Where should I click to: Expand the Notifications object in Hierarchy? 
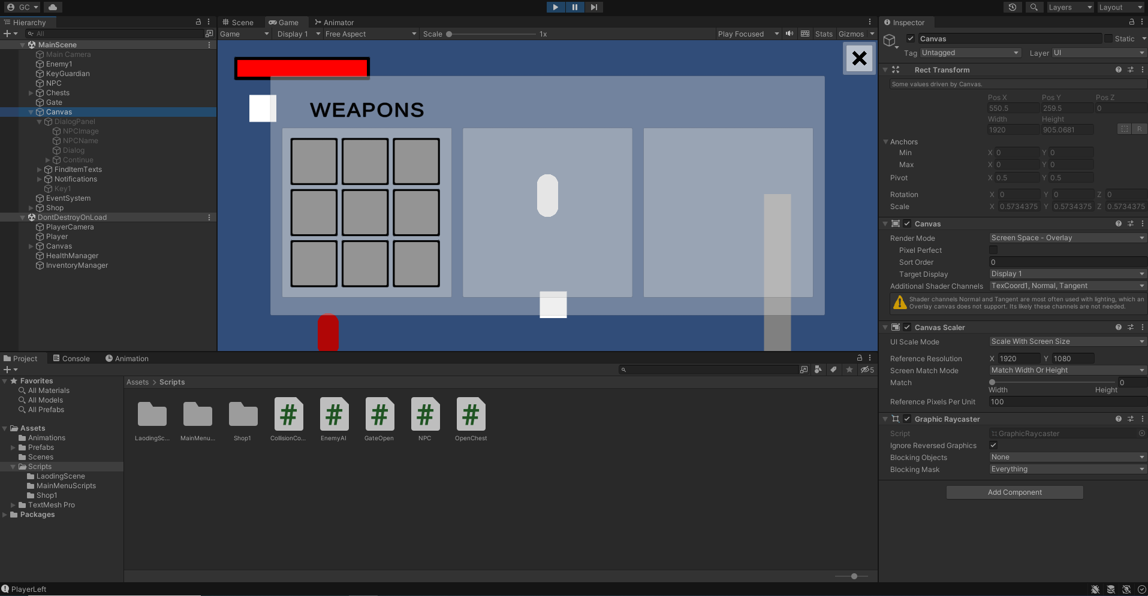pyautogui.click(x=40, y=179)
